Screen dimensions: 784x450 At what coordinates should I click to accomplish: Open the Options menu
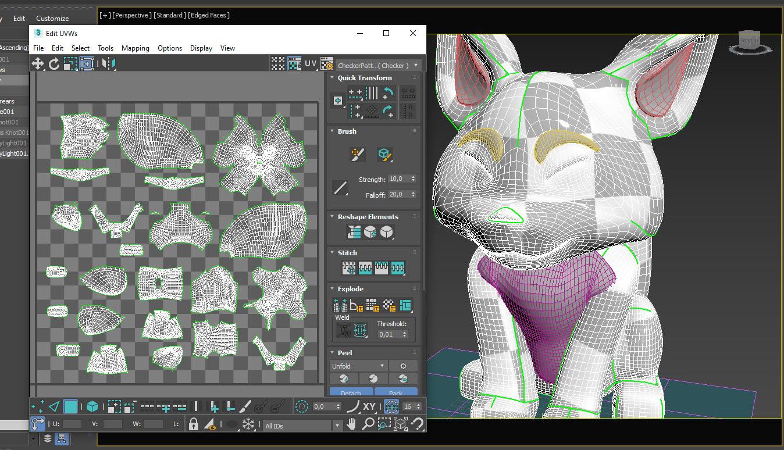click(170, 48)
